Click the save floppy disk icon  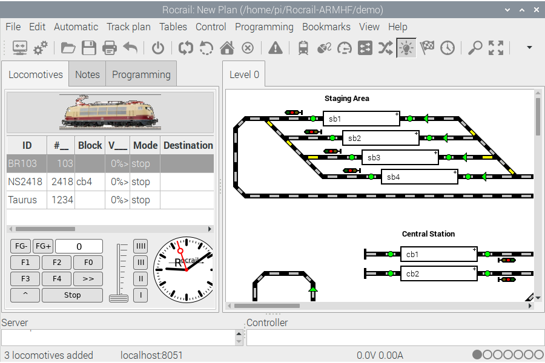tap(89, 48)
